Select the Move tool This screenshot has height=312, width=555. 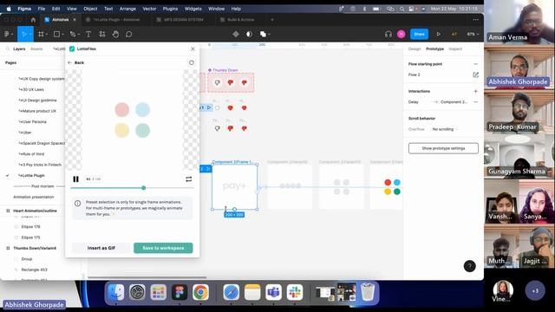tap(23, 35)
